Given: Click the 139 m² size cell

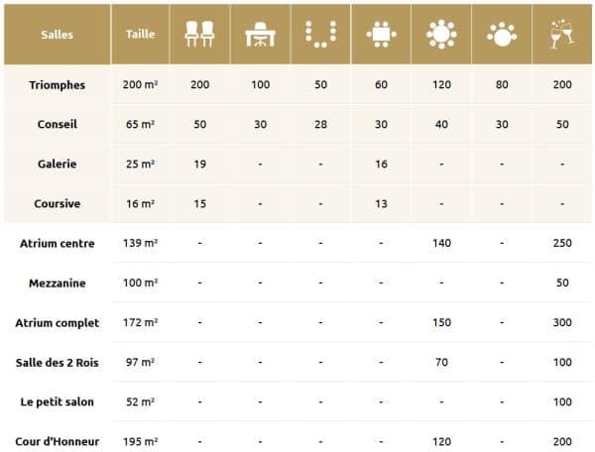Looking at the screenshot, I should coord(141,243).
